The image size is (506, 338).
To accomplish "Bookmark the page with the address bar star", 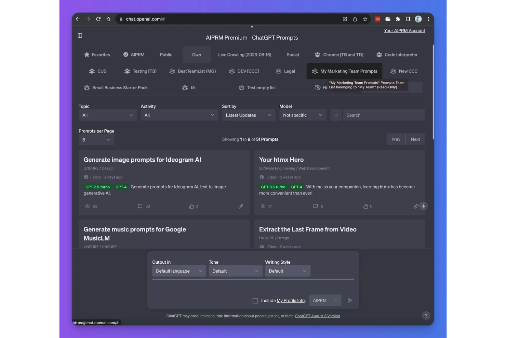I will [x=365, y=19].
